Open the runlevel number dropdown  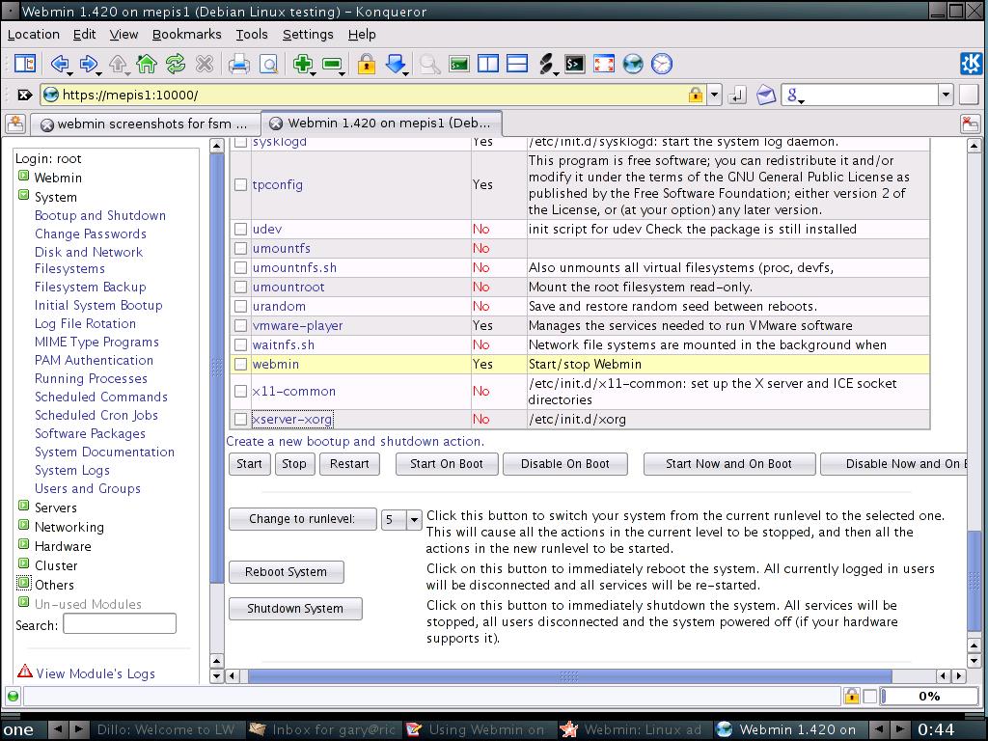point(414,520)
